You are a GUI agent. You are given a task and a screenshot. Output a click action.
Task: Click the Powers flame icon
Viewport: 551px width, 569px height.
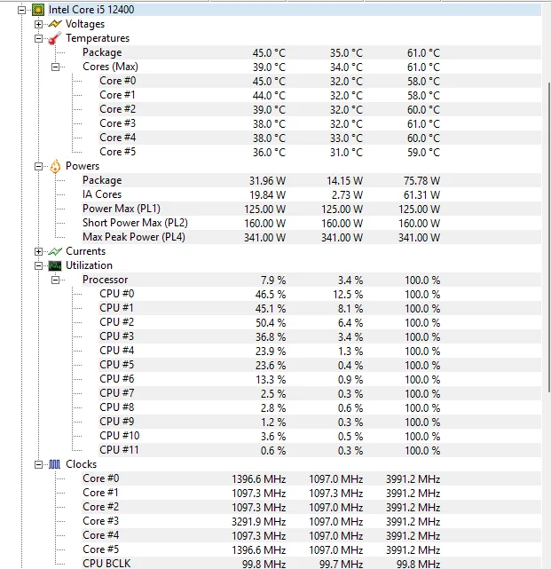point(55,166)
